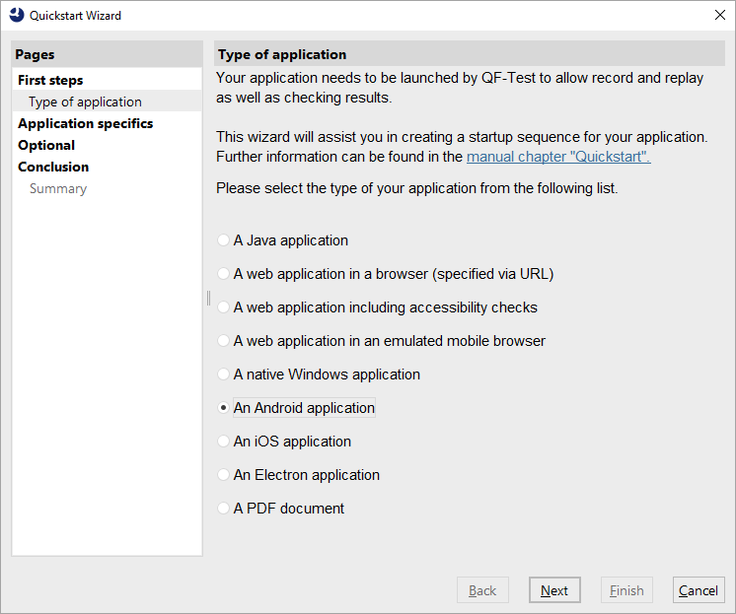
Task: Select the 'A Java application' radio button
Action: (x=224, y=240)
